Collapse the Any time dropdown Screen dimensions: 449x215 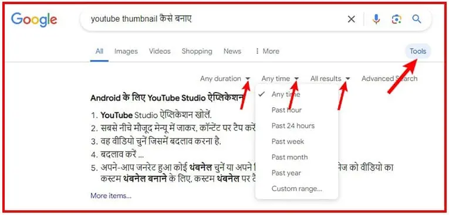pyautogui.click(x=280, y=79)
